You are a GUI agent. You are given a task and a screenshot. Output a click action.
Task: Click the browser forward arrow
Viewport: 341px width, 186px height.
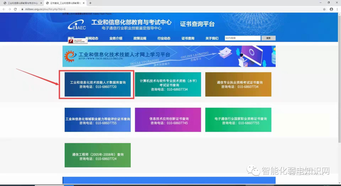(9, 9)
